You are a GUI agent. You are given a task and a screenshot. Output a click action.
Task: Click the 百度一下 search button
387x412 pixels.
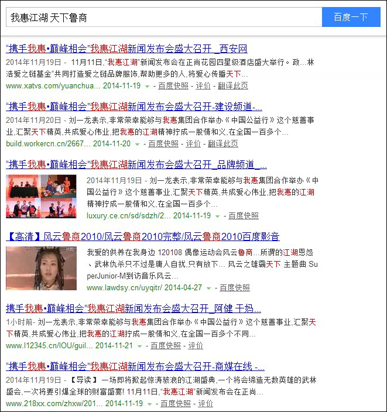coord(351,17)
